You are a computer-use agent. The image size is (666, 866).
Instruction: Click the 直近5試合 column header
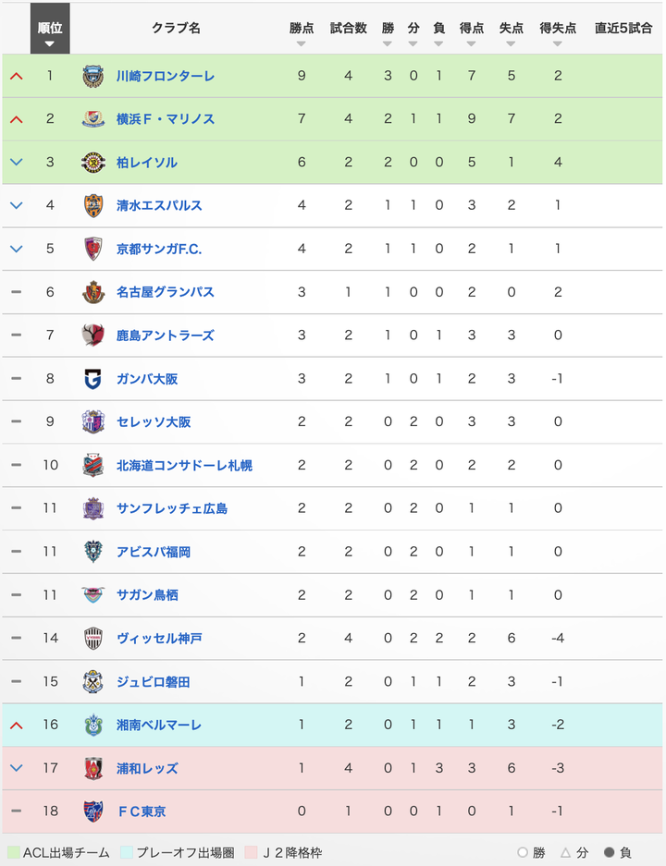pos(623,28)
